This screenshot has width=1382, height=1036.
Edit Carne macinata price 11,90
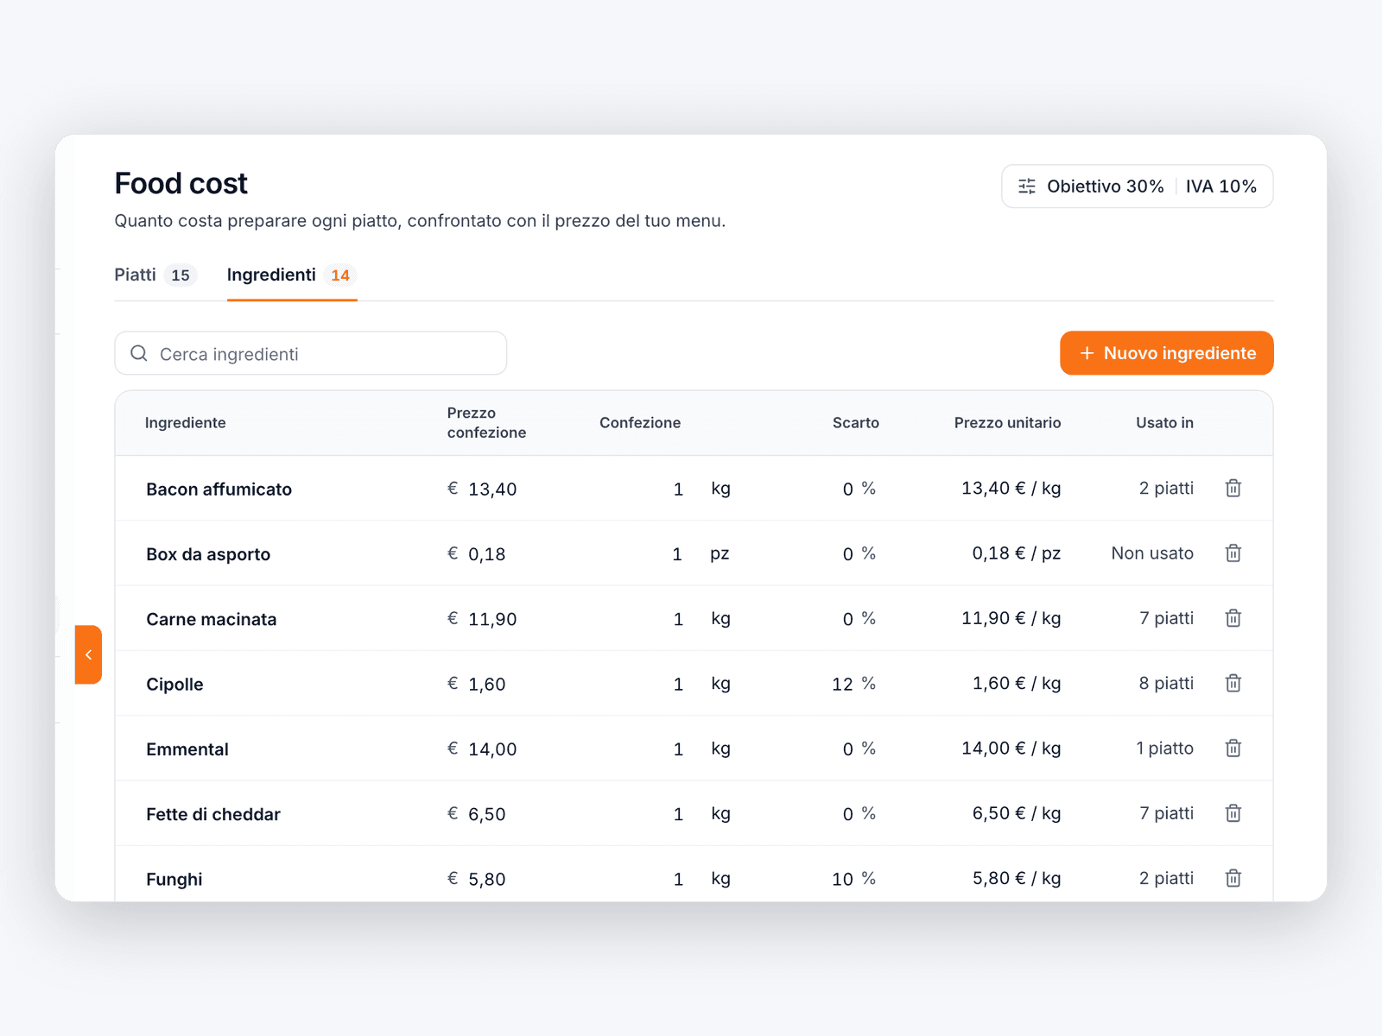point(492,619)
